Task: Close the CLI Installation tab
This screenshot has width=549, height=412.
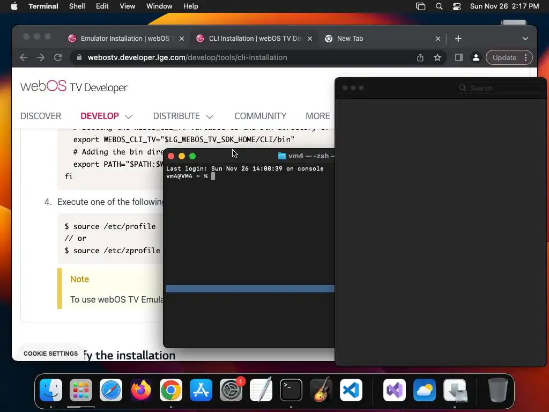Action: click(x=310, y=39)
